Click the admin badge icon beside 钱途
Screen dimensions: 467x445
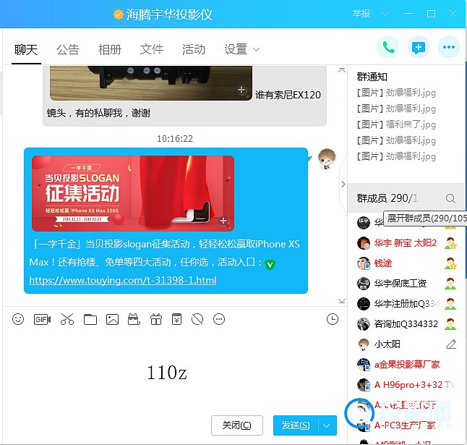(450, 263)
